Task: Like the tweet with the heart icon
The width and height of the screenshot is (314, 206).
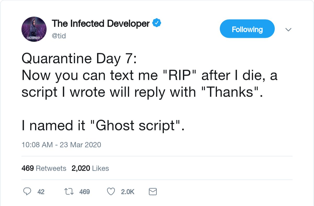Action: pyautogui.click(x=111, y=192)
